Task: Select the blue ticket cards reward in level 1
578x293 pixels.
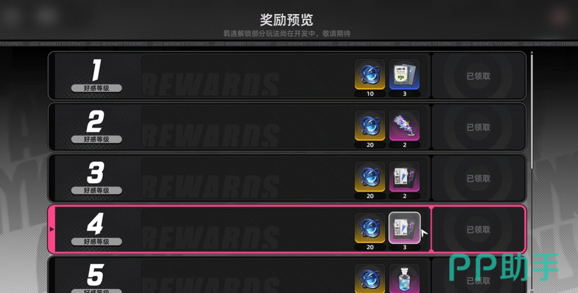Action: pos(404,75)
